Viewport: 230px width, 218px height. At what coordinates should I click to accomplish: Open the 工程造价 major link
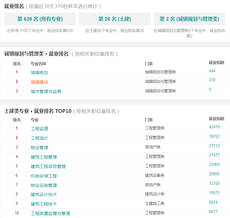39,138
